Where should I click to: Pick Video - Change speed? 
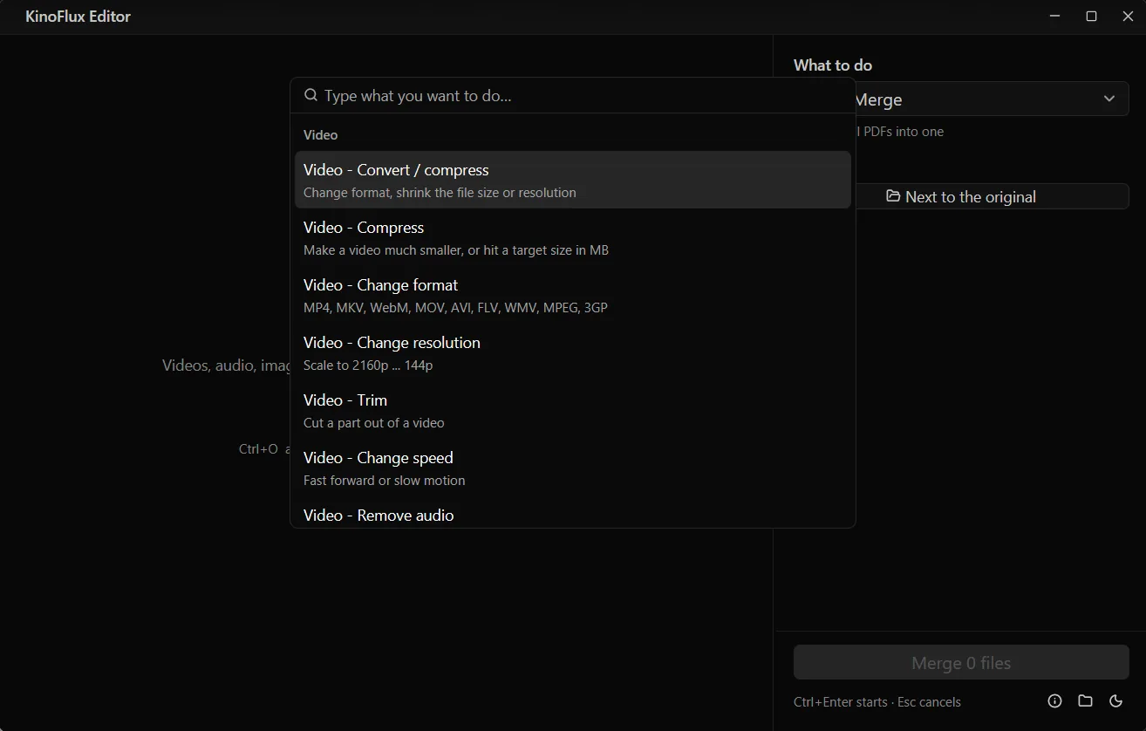(x=572, y=468)
